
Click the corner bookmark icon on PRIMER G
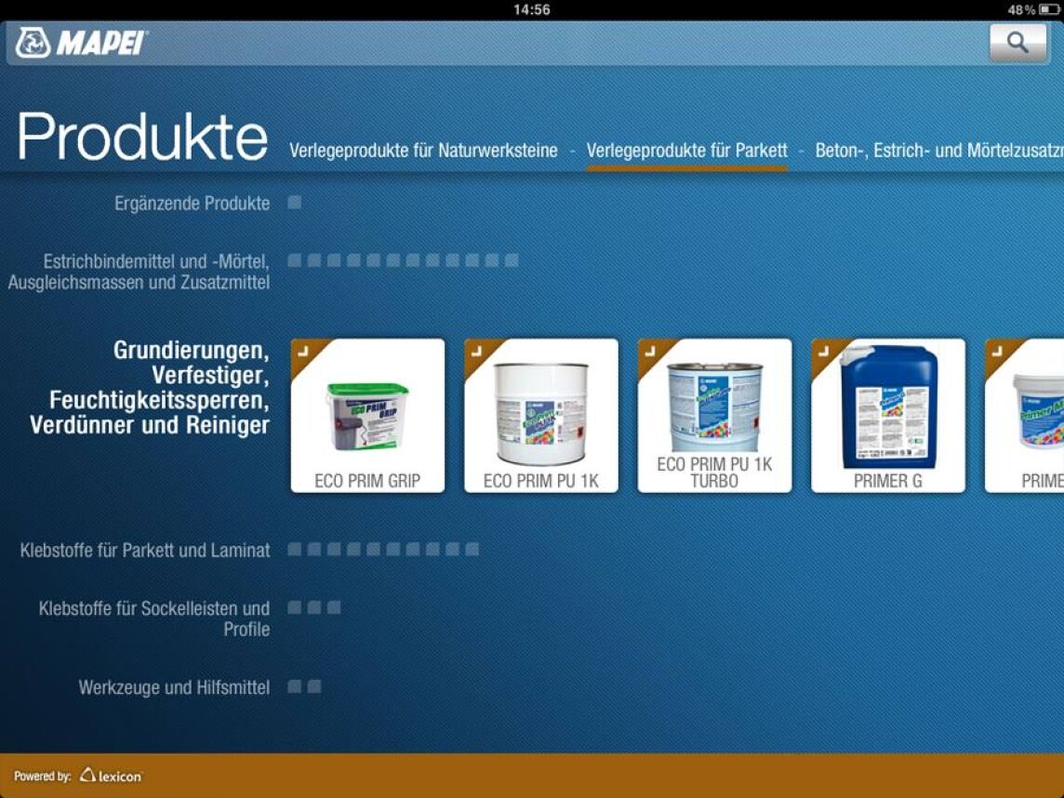(824, 351)
